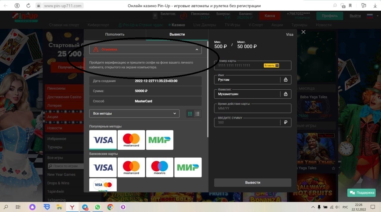381x212 pixels.
Task: Click the Pin-Up Casino logo
Action: 25,18
